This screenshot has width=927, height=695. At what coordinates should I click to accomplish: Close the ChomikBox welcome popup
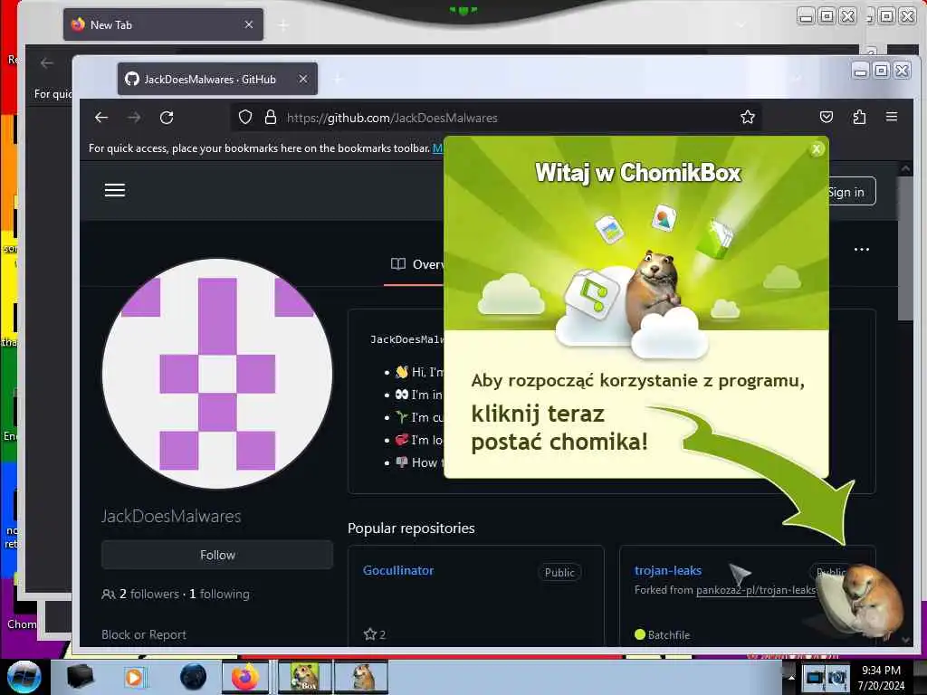click(x=817, y=149)
